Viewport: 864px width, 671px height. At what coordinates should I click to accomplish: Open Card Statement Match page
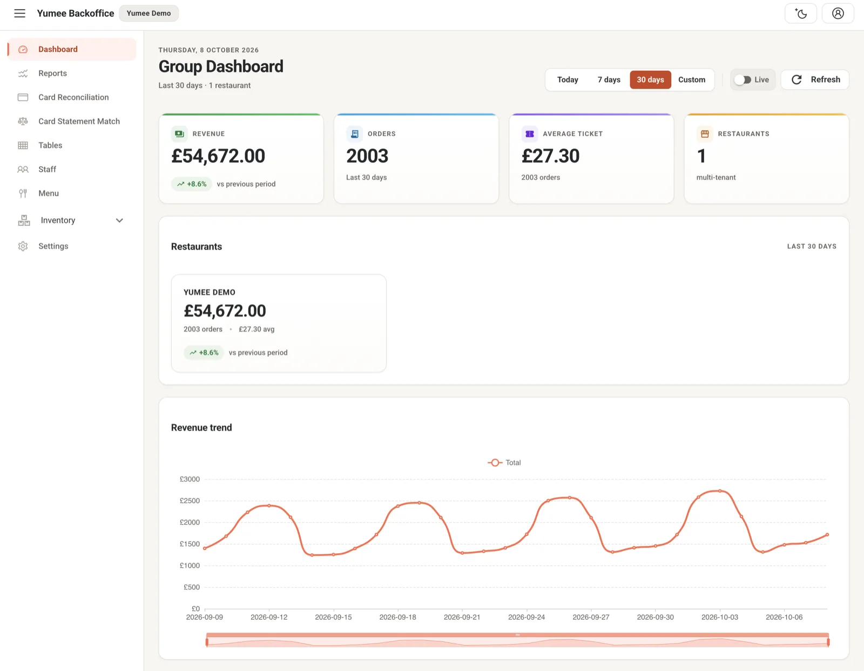[x=72, y=122]
